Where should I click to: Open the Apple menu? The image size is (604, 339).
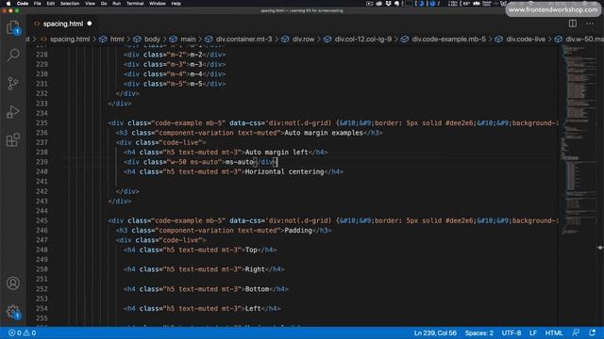[8, 4]
